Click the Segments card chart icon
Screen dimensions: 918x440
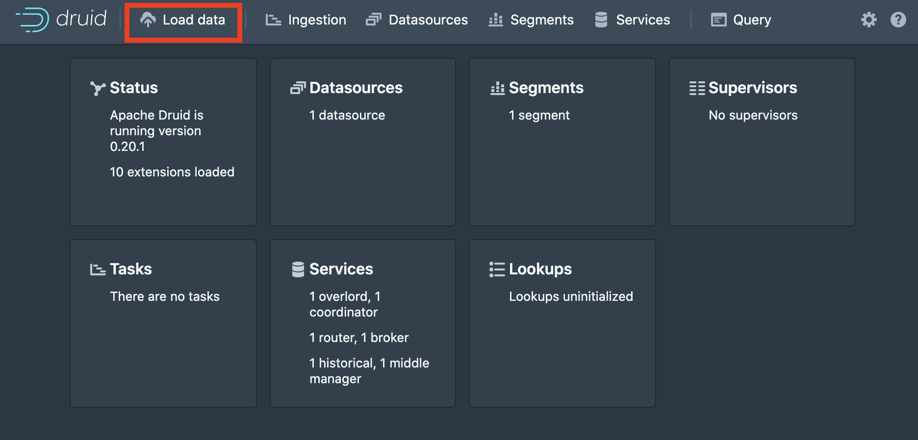point(497,88)
